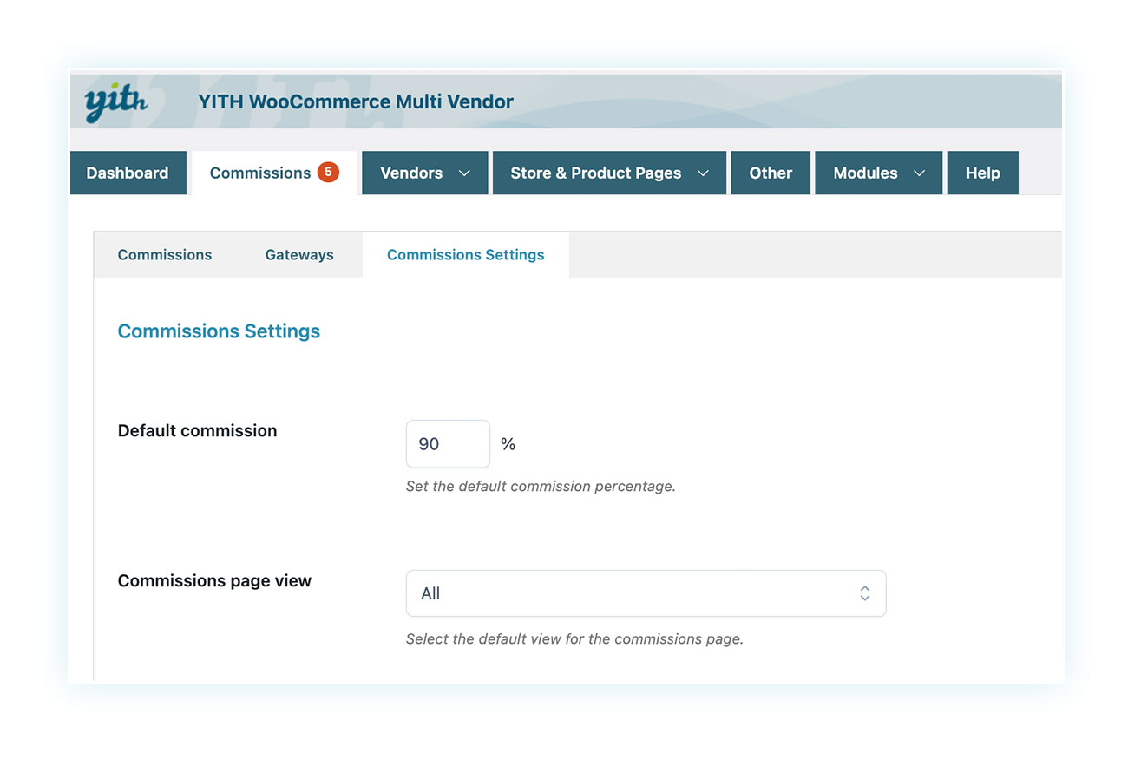Screen dimensions: 1128x766
Task: Expand the Vendors menu chevron
Action: tap(464, 173)
